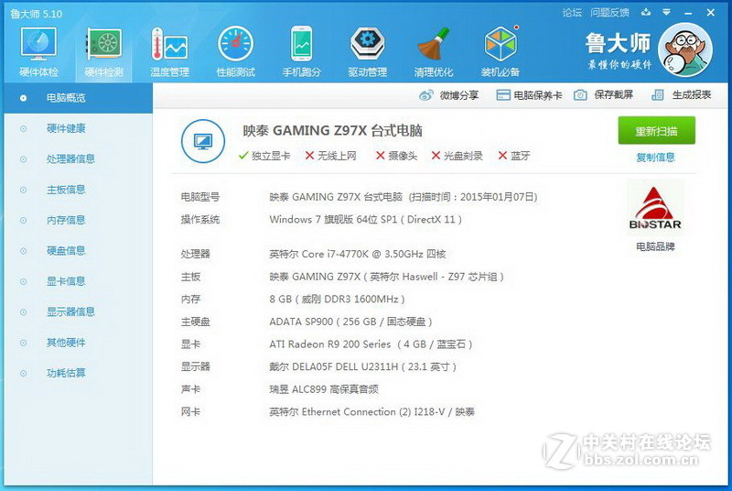Click the DELL U2311H monitor value
Image resolution: width=732 pixels, height=491 pixels.
point(362,366)
